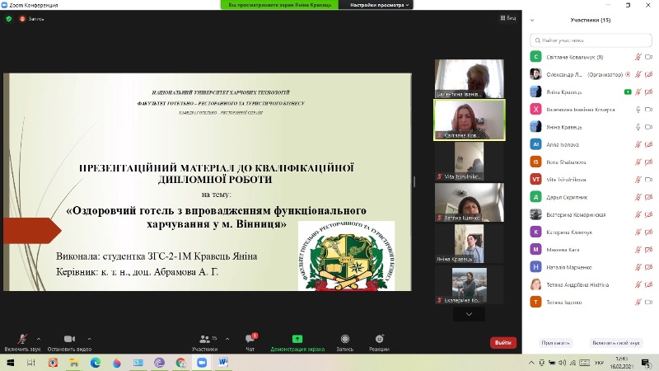Screen dimensions: 659x371
Task: Open the Чат chat panel
Action: [x=250, y=342]
